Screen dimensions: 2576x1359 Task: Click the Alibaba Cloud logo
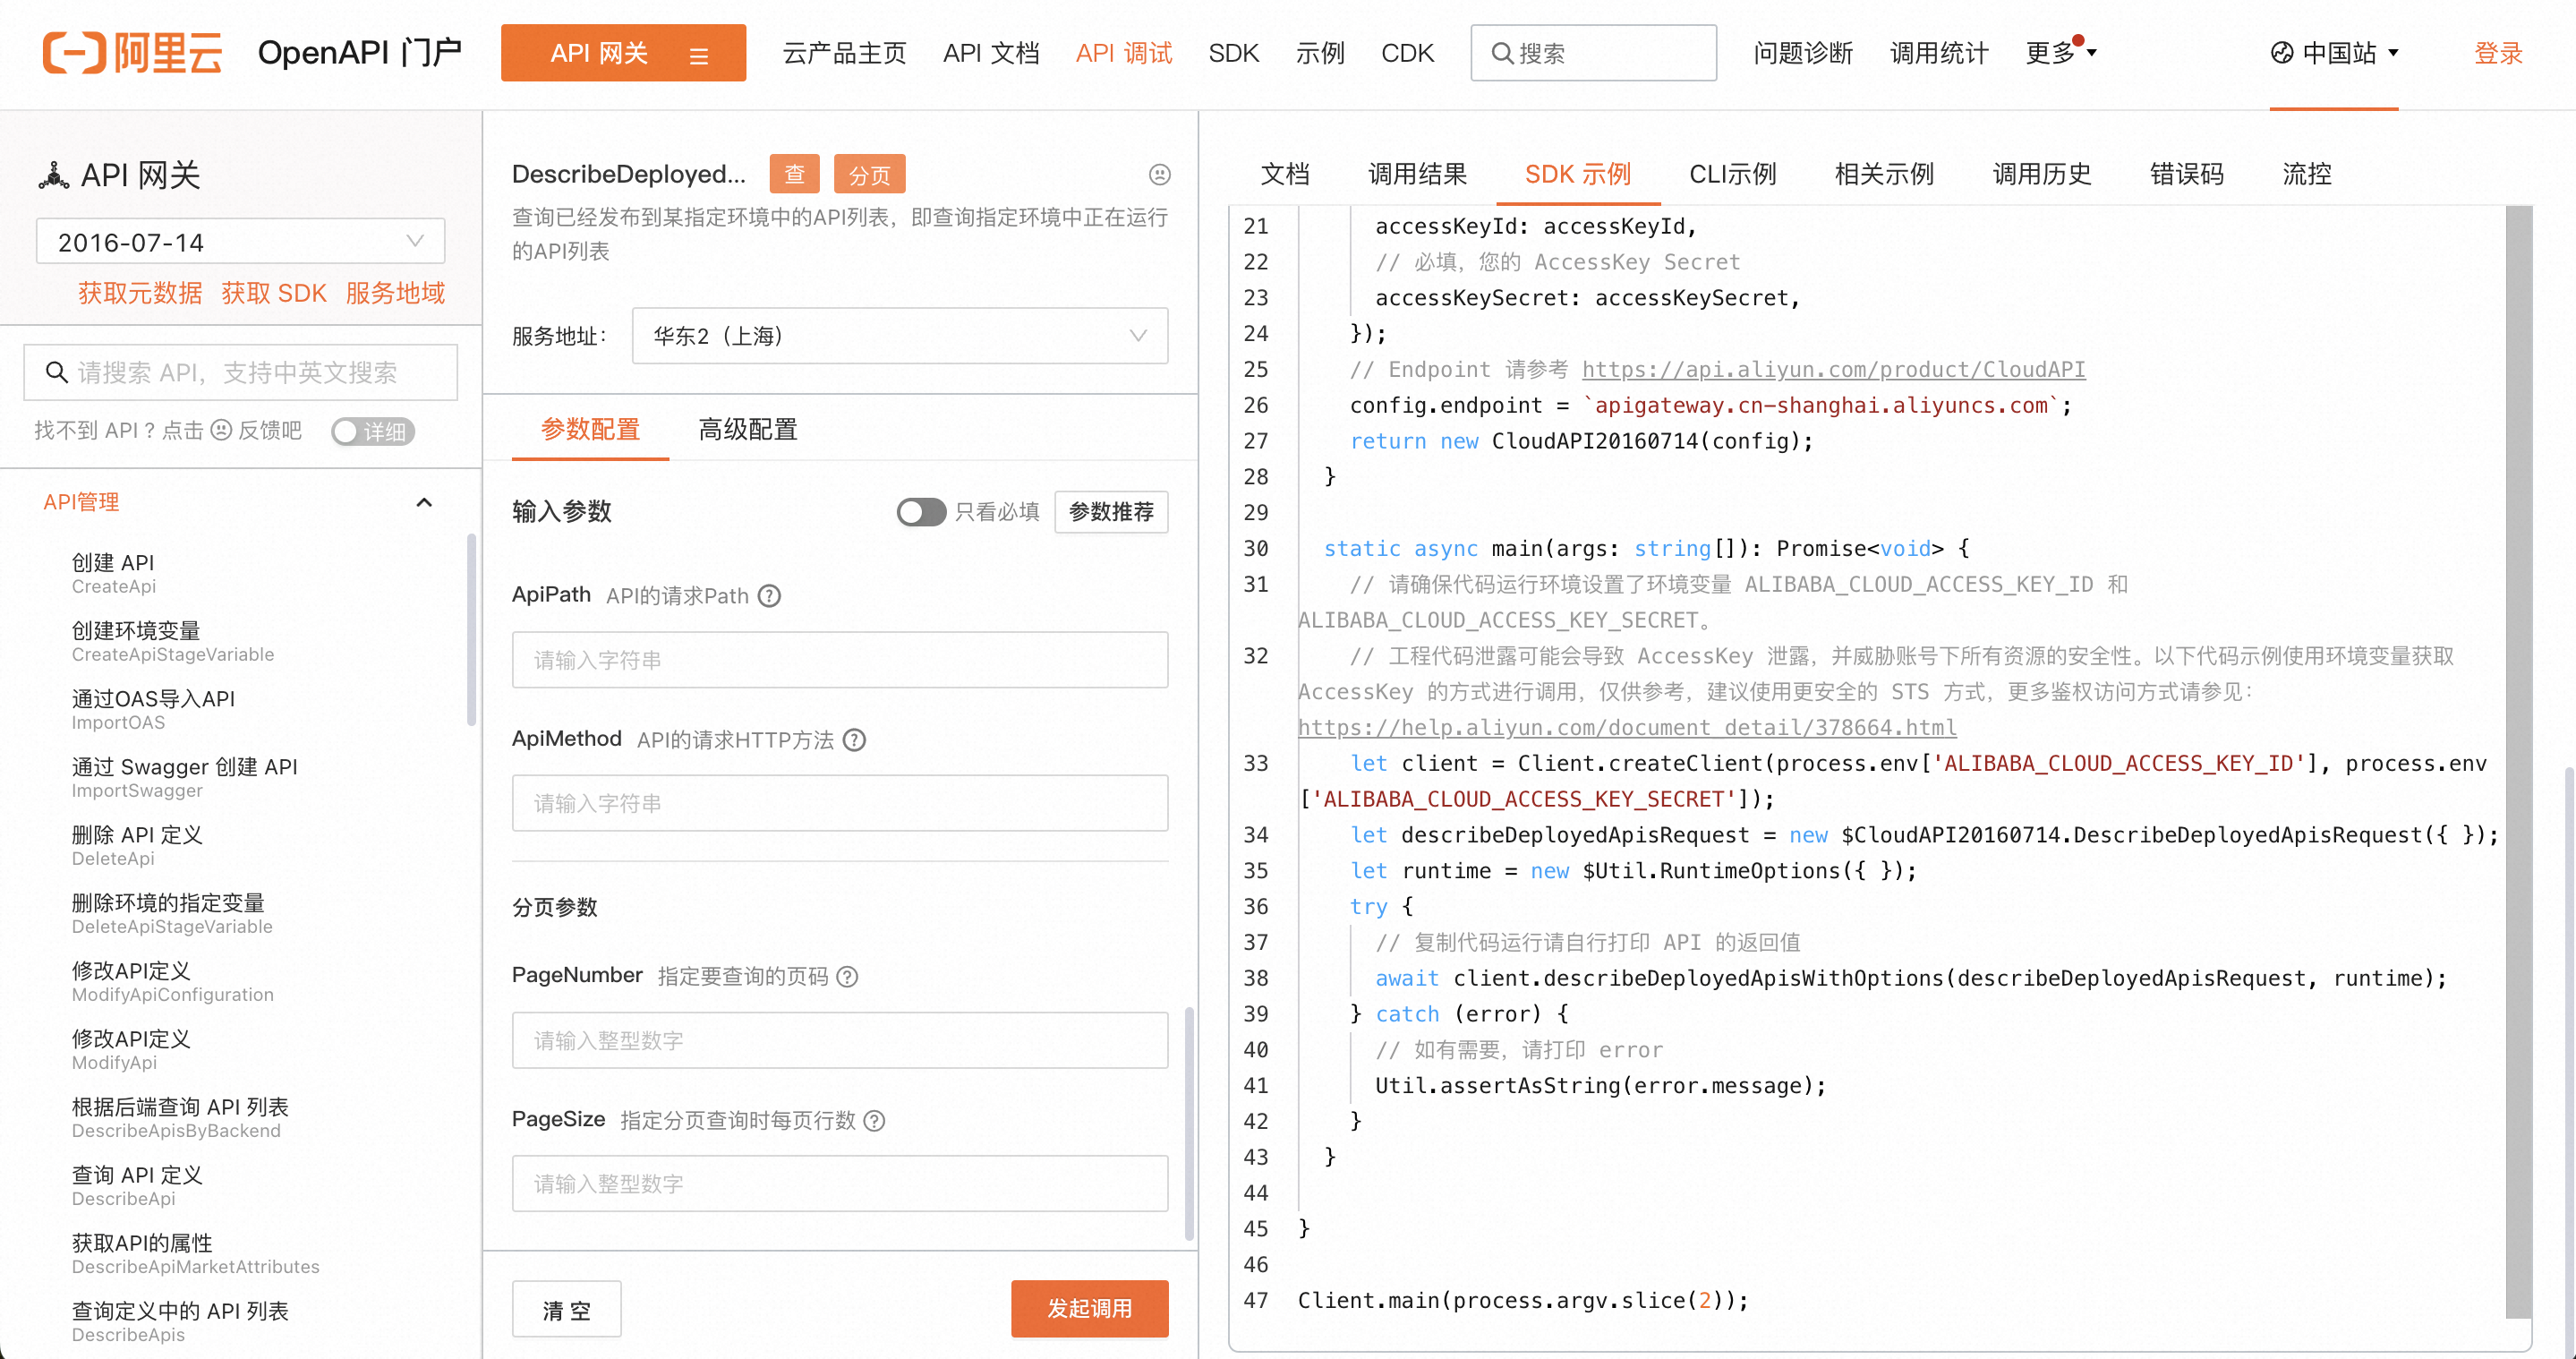[x=132, y=53]
